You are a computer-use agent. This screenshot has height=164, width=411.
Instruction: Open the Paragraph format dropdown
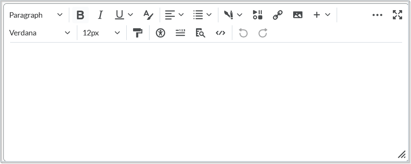36,15
